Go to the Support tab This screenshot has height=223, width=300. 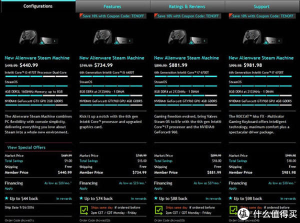pos(261,6)
